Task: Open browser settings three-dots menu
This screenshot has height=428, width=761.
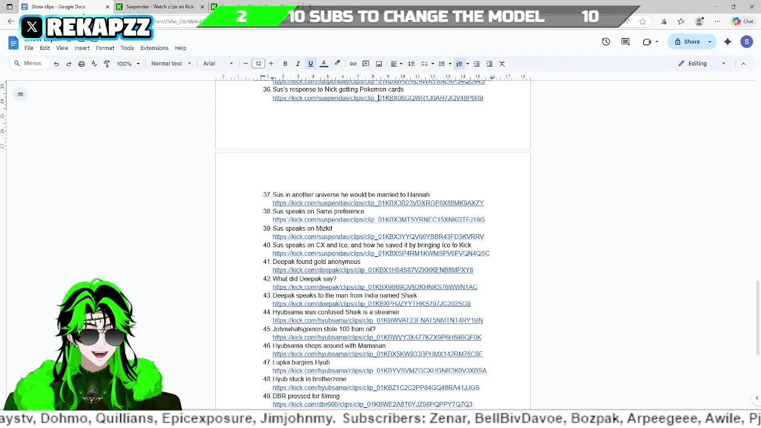Action: pos(718,21)
